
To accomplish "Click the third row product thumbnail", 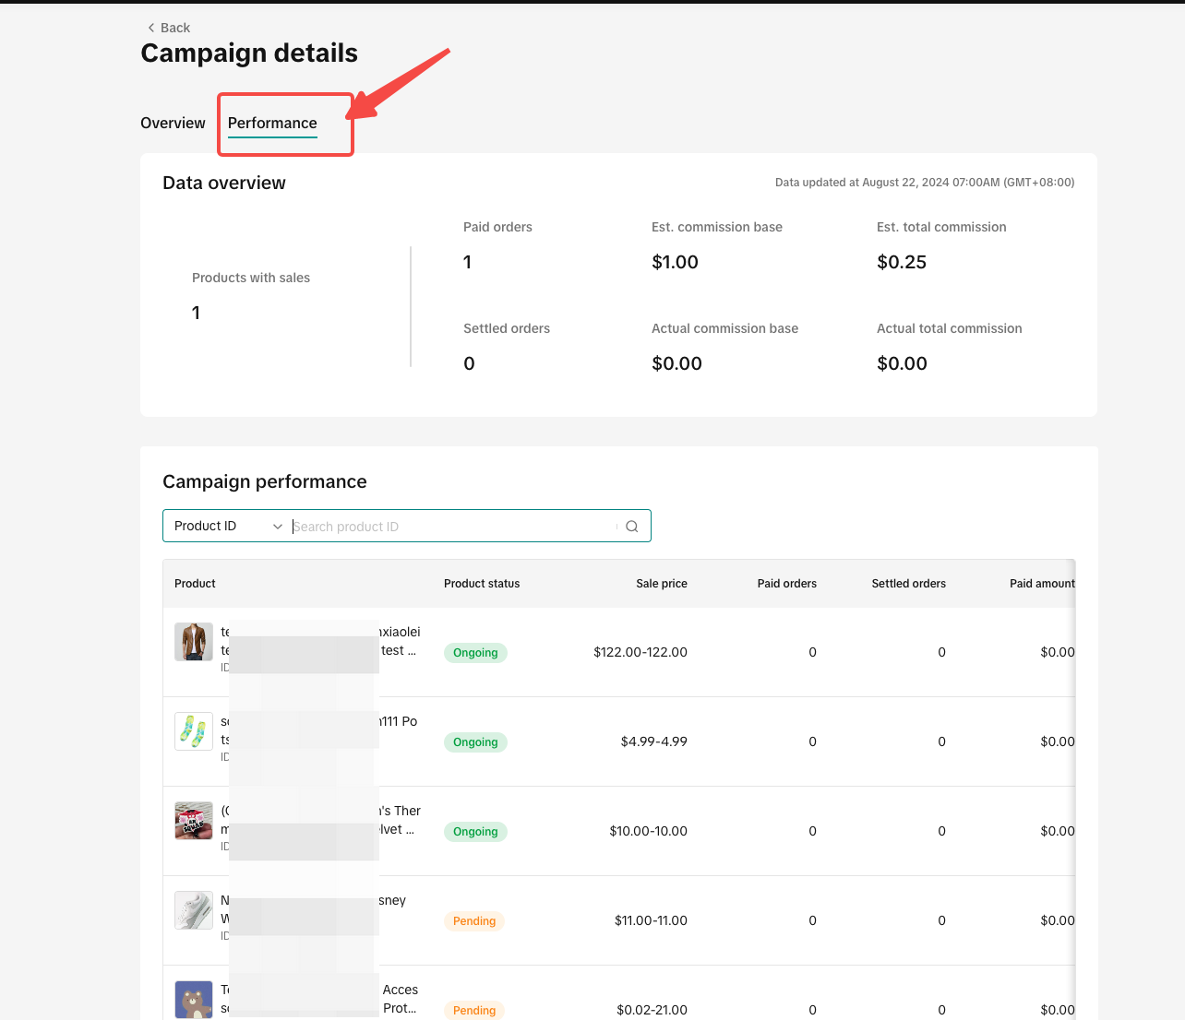I will click(x=194, y=821).
